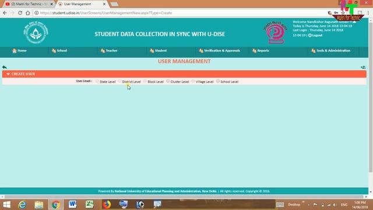
Task: Select School Level radio button
Action: [x=218, y=81]
